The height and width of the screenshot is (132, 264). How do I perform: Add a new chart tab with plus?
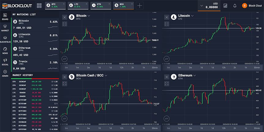coord(139,5)
